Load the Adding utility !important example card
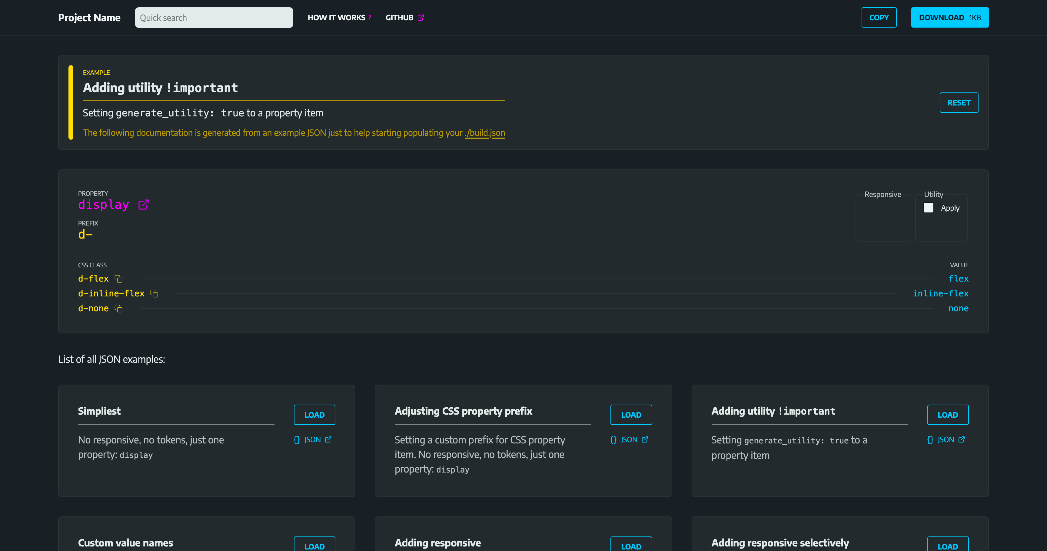The height and width of the screenshot is (551, 1047). pyautogui.click(x=948, y=415)
